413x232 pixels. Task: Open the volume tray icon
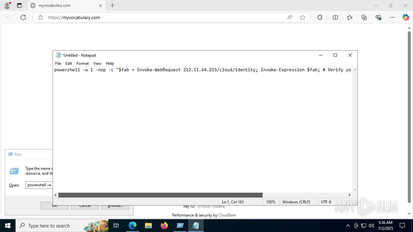pyautogui.click(x=371, y=226)
